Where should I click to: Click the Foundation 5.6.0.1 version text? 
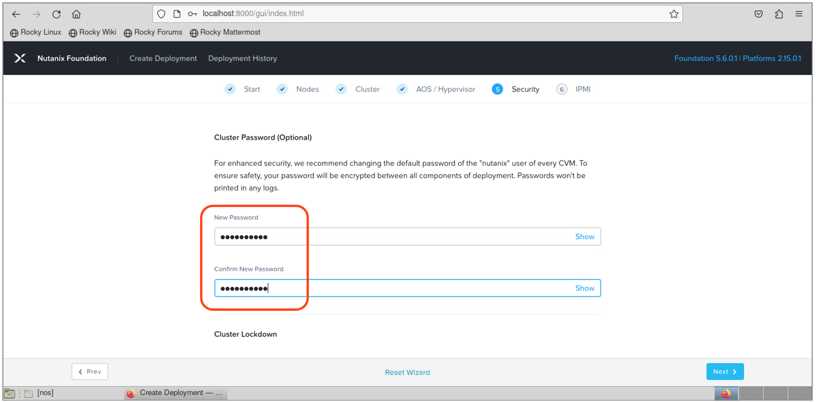tap(705, 58)
